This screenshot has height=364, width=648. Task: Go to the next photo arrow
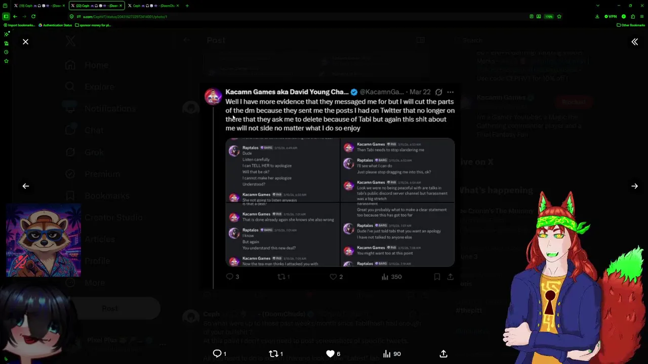[x=634, y=186]
